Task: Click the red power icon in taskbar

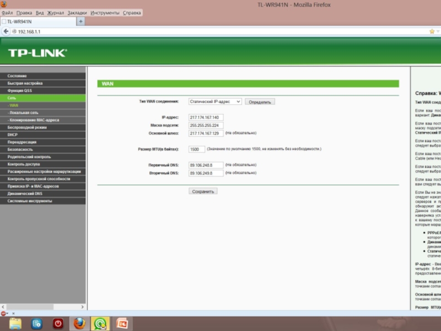Action: pos(58,323)
